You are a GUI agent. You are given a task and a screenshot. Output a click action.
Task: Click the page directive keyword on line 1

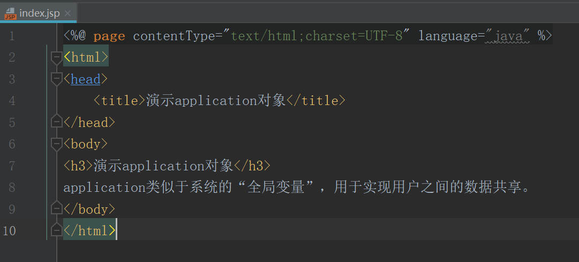coord(109,36)
